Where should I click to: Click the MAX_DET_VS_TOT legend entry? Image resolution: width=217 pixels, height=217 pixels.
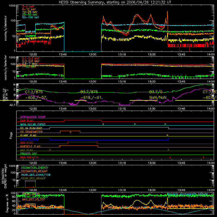[33, 199]
